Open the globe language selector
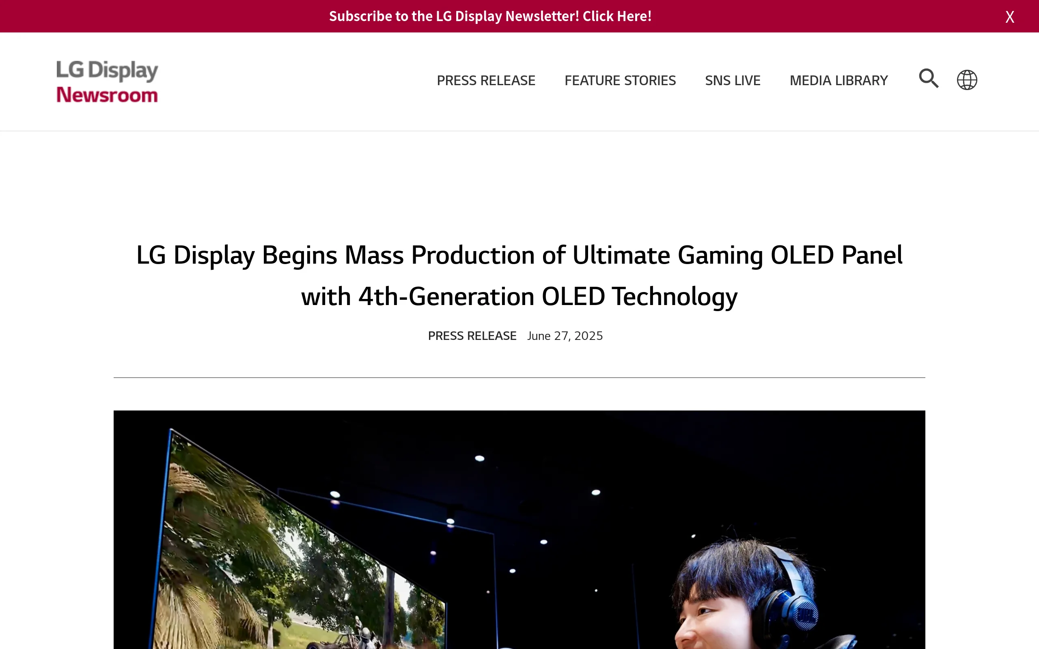Viewport: 1039px width, 649px height. point(967,80)
